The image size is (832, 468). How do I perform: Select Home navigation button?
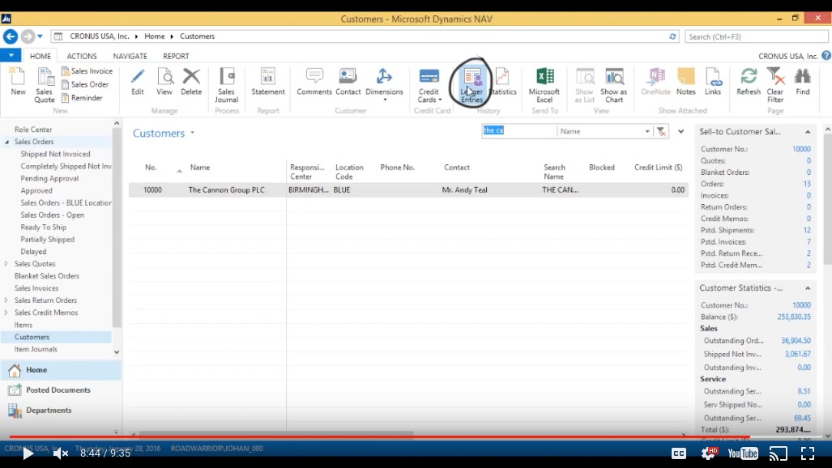[61, 370]
